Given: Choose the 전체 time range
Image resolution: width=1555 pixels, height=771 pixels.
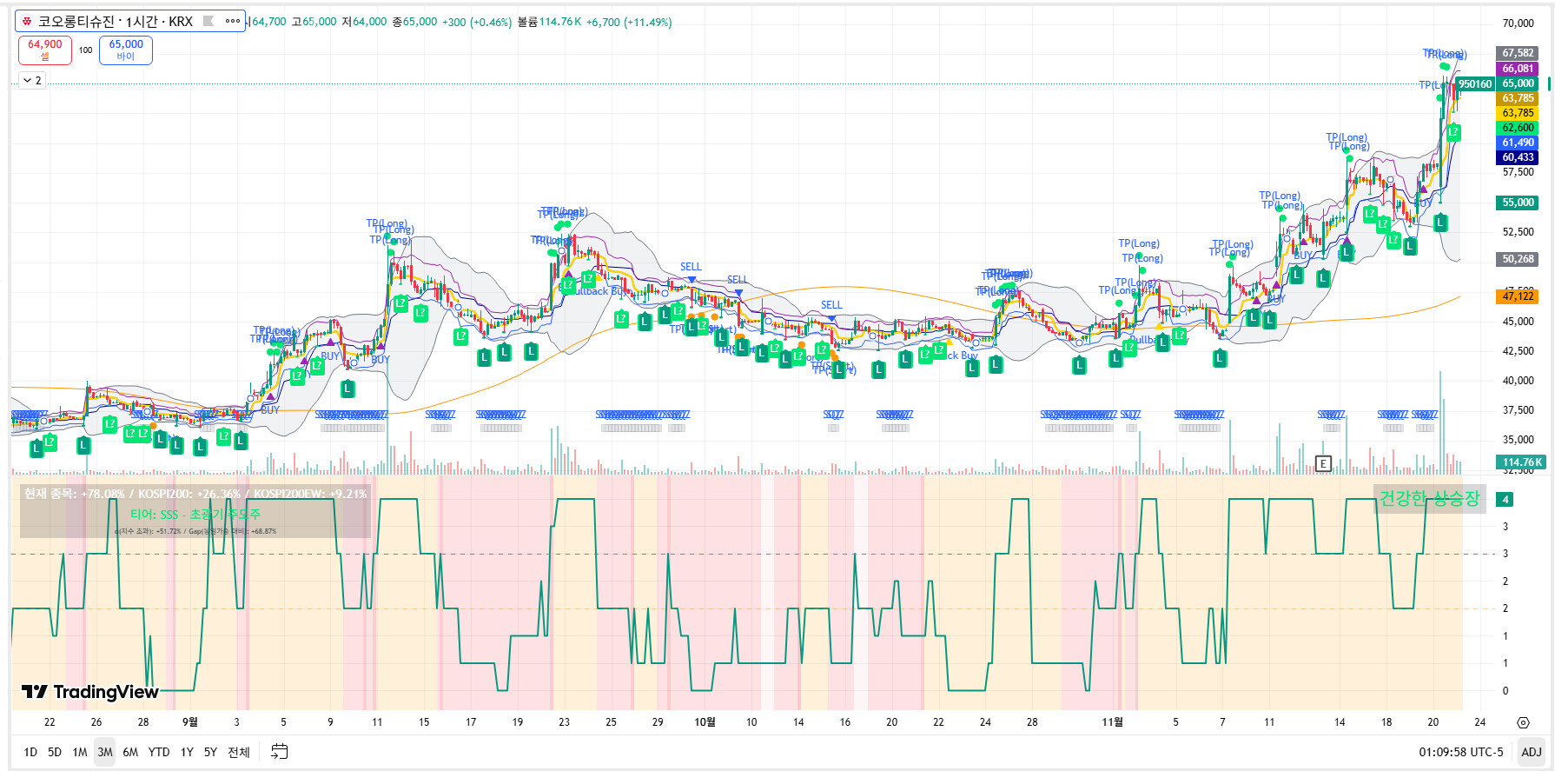Looking at the screenshot, I should (x=239, y=752).
